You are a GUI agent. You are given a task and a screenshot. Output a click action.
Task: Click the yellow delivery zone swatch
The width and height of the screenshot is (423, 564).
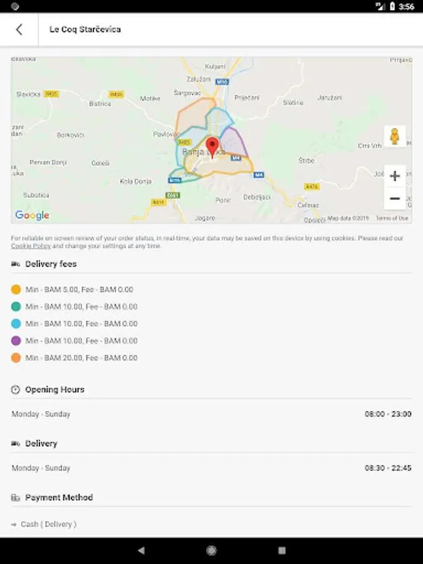[16, 290]
